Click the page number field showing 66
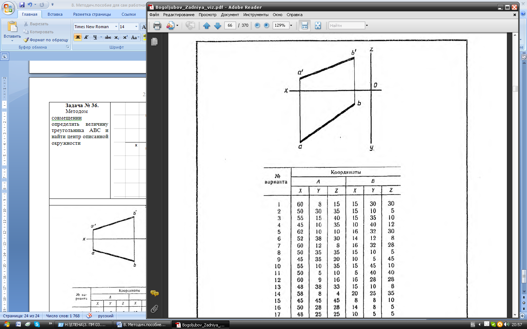The image size is (527, 329). coord(230,26)
